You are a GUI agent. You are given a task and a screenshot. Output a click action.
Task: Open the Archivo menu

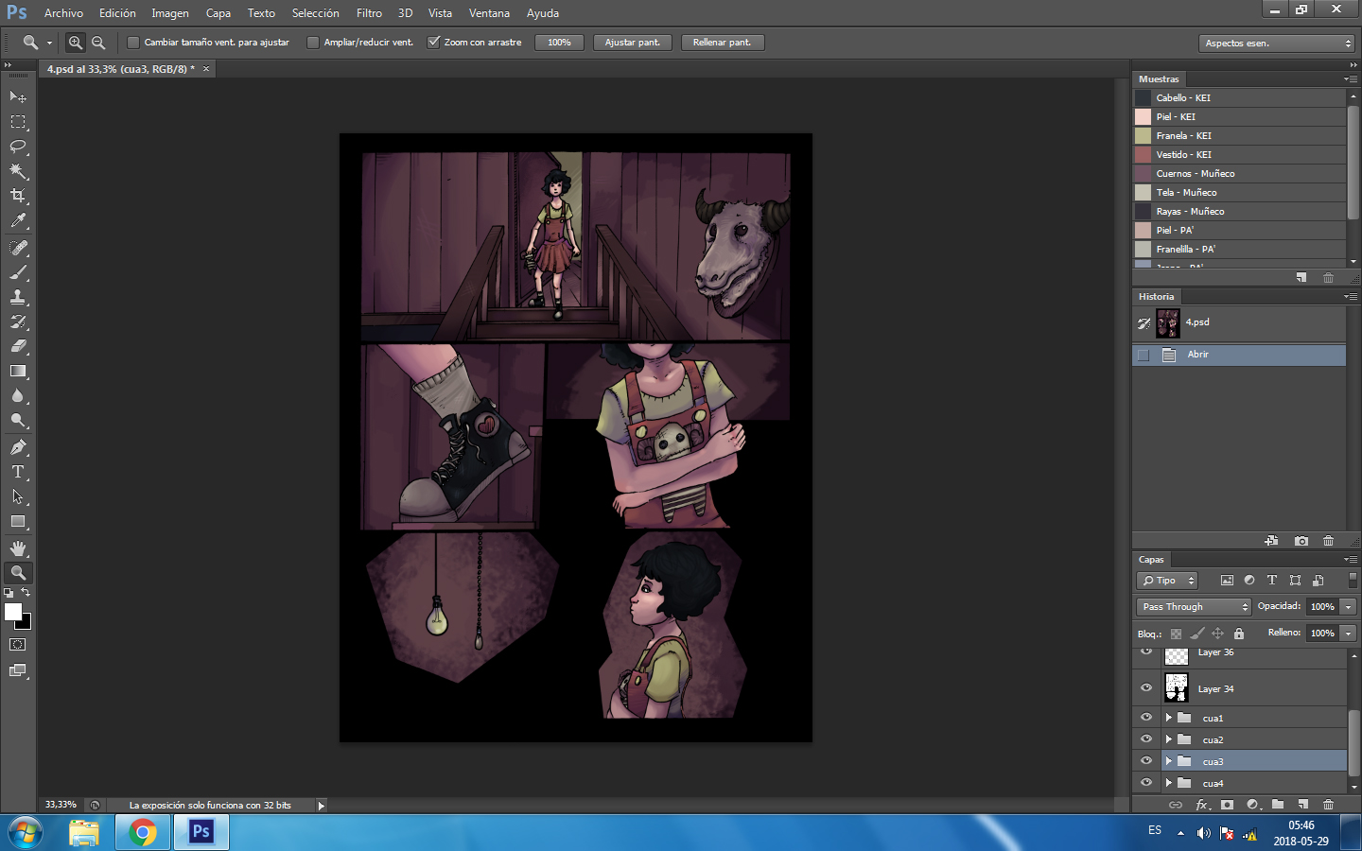point(63,13)
